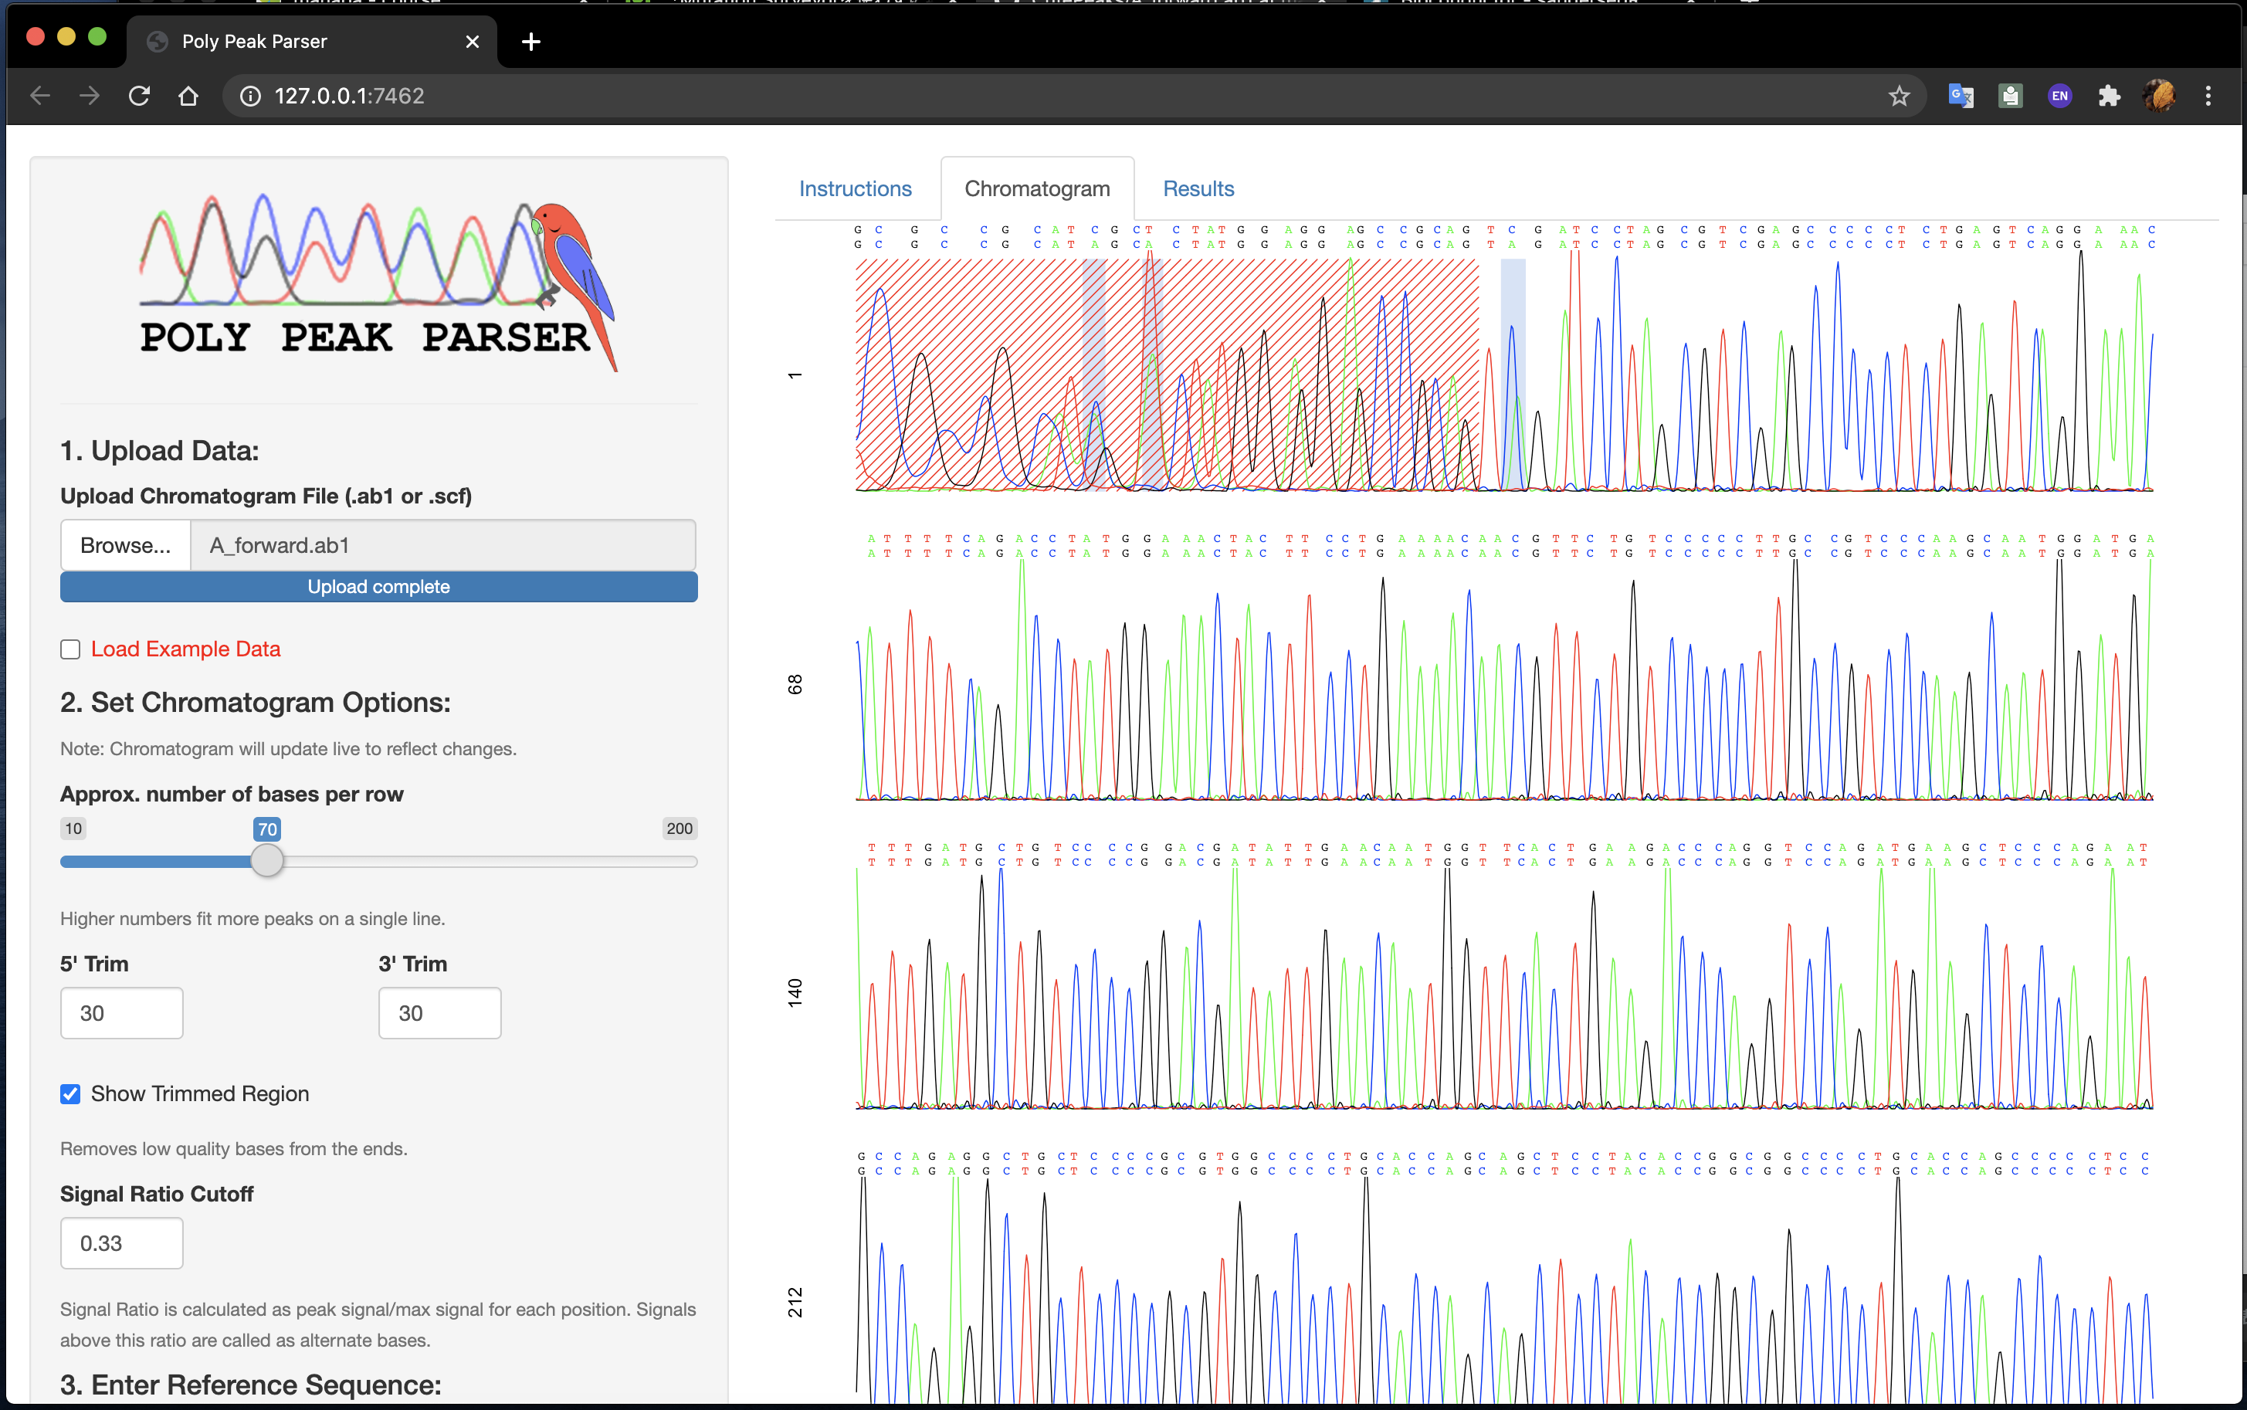The width and height of the screenshot is (2247, 1410).
Task: Click the bases per row slider handle
Action: [x=268, y=861]
